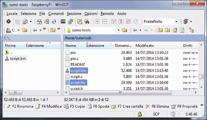Toggle the remote directory tree icon
This screenshot has height=120, width=207.
point(191,30)
